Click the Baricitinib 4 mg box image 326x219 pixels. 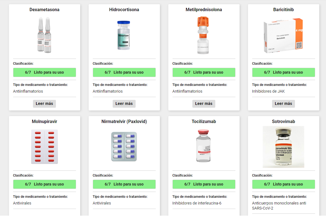tap(283, 35)
